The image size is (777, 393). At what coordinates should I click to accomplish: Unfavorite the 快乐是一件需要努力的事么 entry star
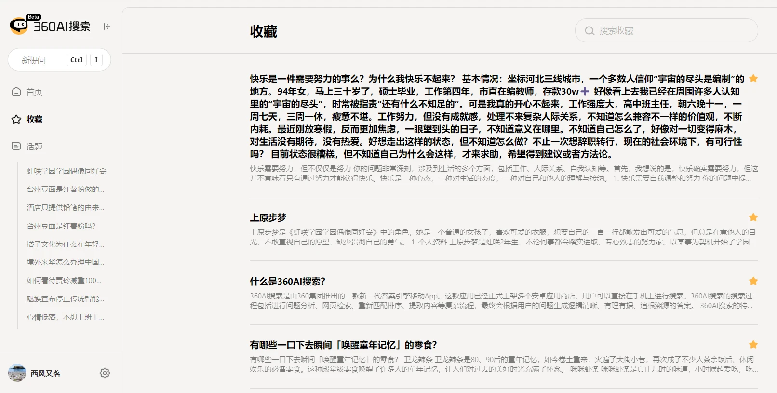coord(753,79)
